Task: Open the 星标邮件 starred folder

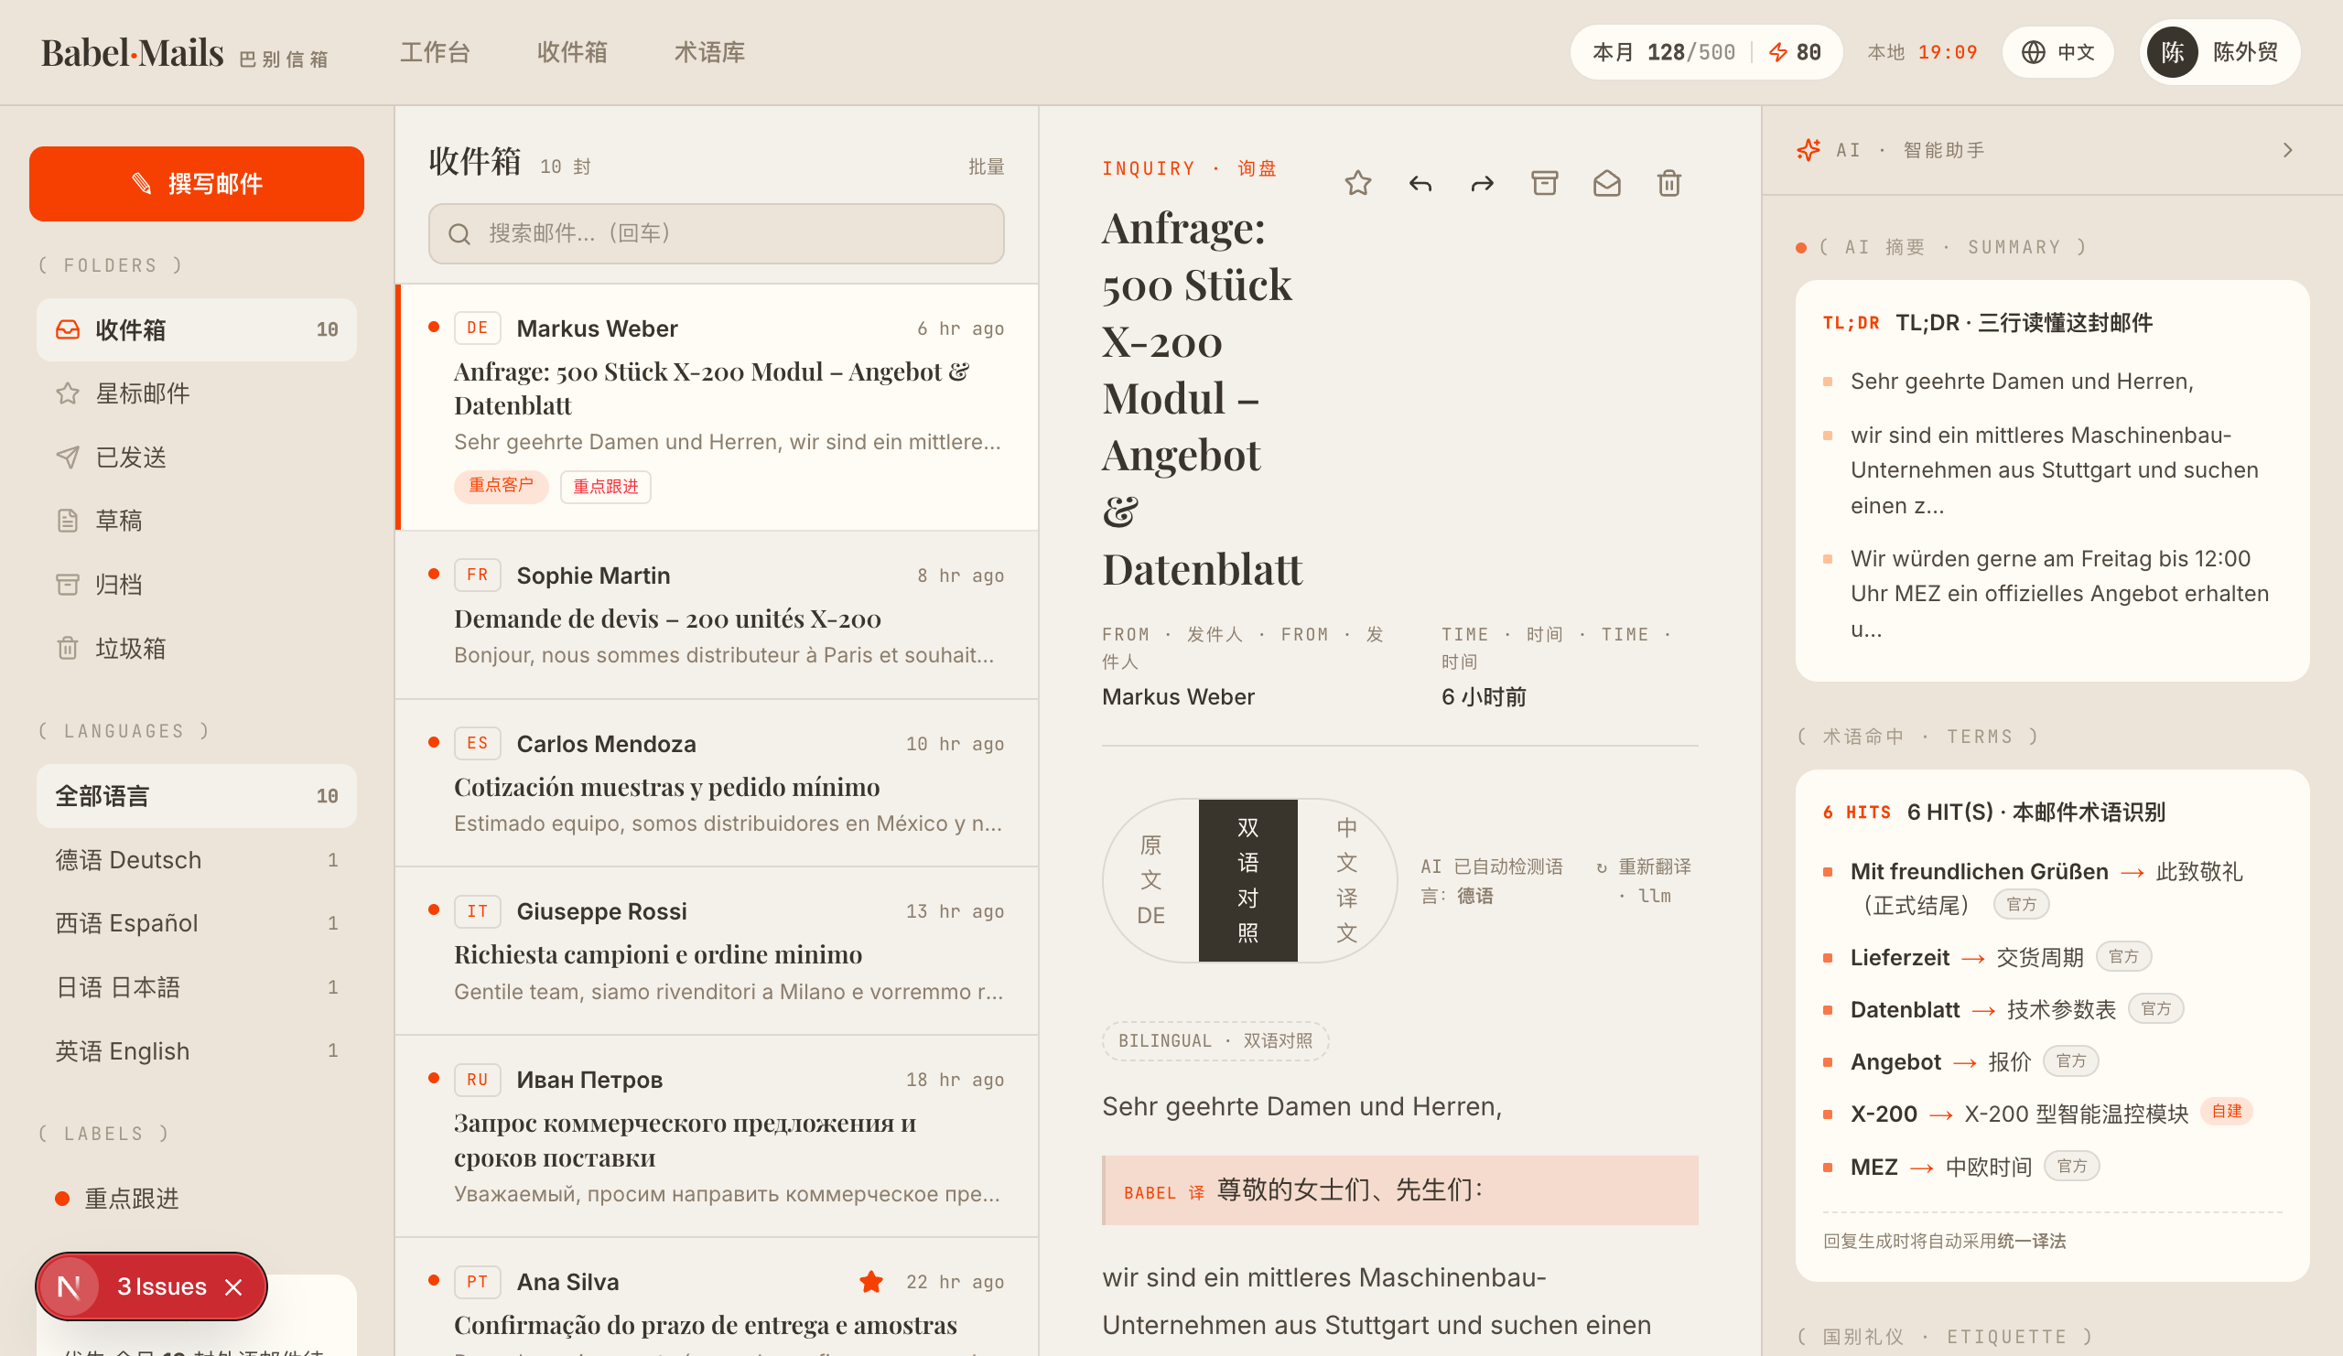Action: click(x=196, y=393)
